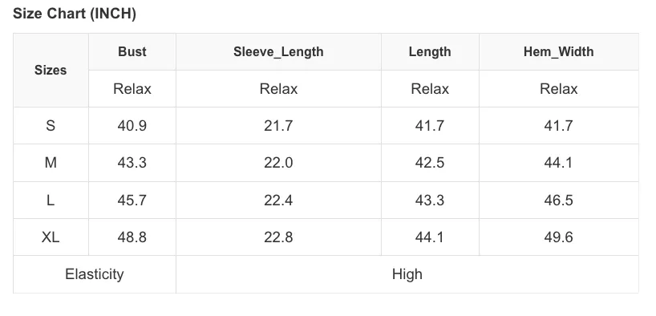Click sleeve length value 22.0

tap(278, 163)
